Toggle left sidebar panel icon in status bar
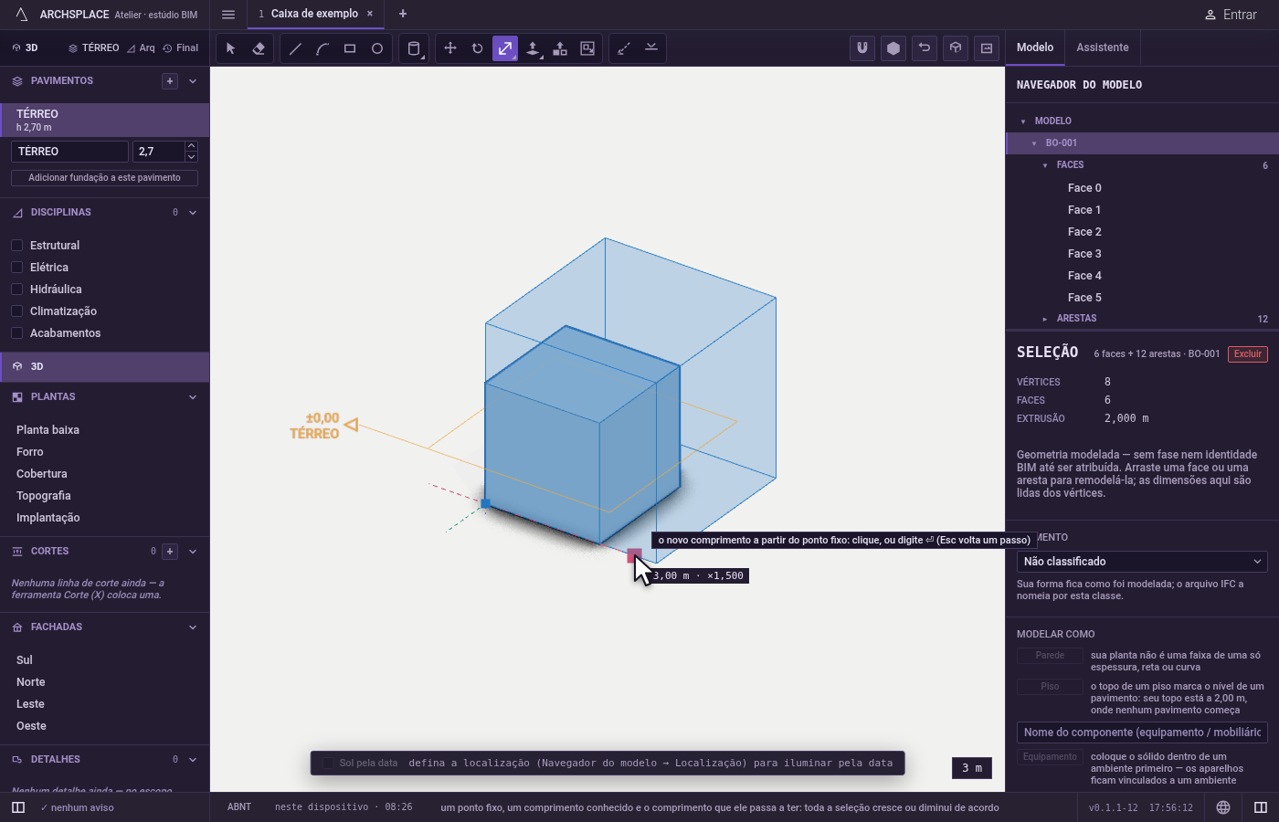 coord(18,807)
